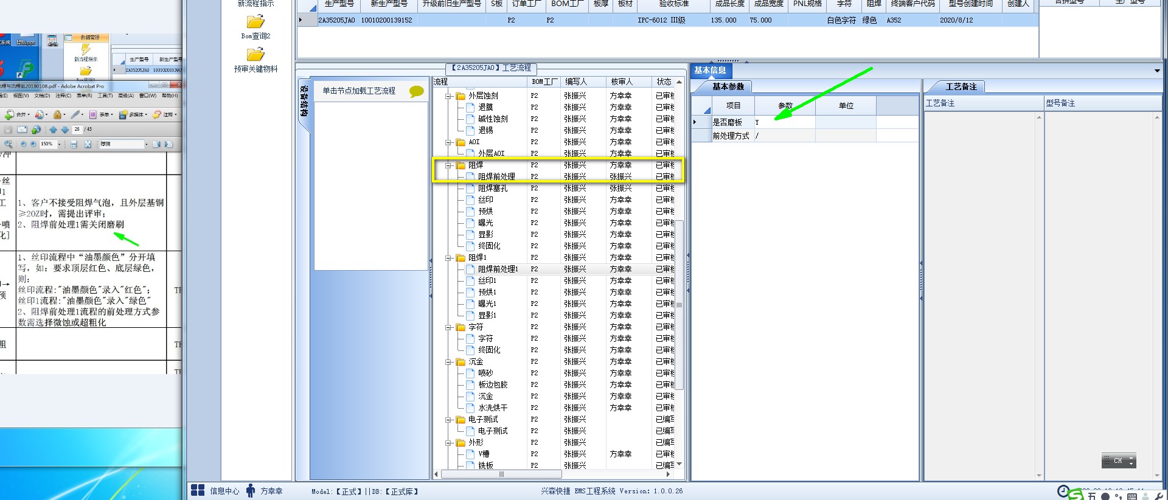Select the 板边包胶 tree row
This screenshot has width=1168, height=500.
(492, 385)
